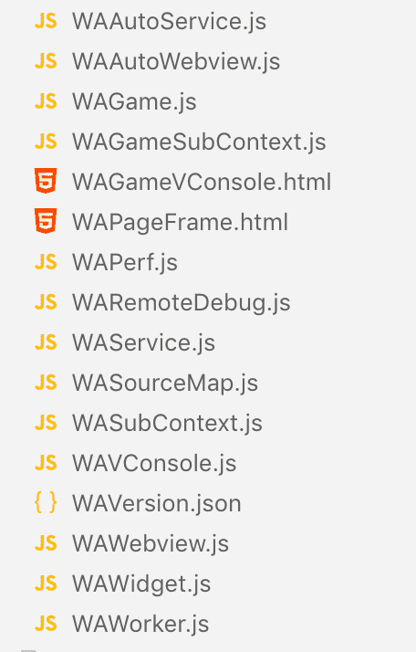Image resolution: width=416 pixels, height=652 pixels.
Task: Open the WAAutoWebview.js file
Action: [x=176, y=61]
